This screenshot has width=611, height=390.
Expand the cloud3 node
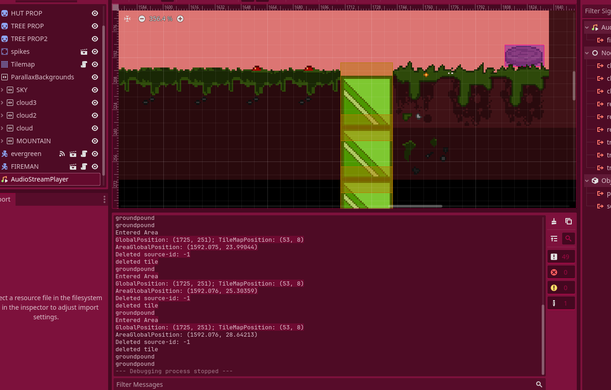2,103
